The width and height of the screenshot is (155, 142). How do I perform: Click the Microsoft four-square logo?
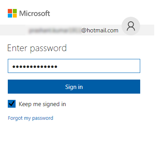pos(12,13)
